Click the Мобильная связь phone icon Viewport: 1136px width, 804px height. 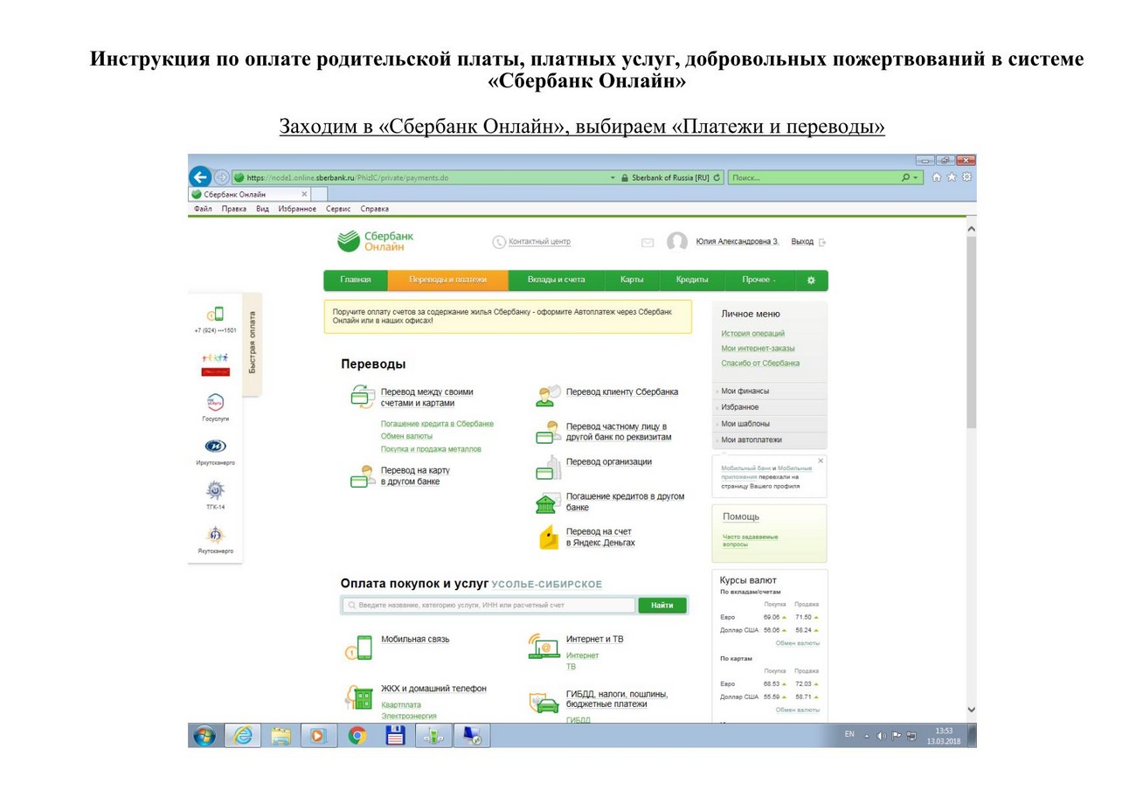tap(360, 647)
